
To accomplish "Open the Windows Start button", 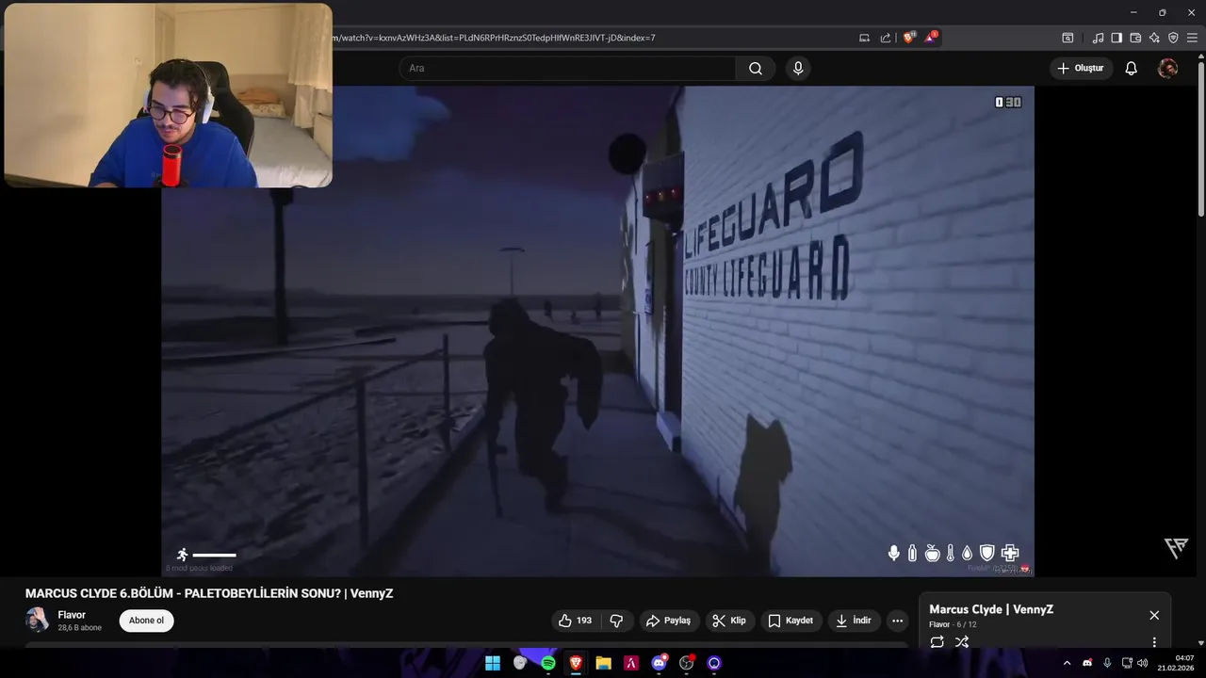I will pyautogui.click(x=493, y=663).
